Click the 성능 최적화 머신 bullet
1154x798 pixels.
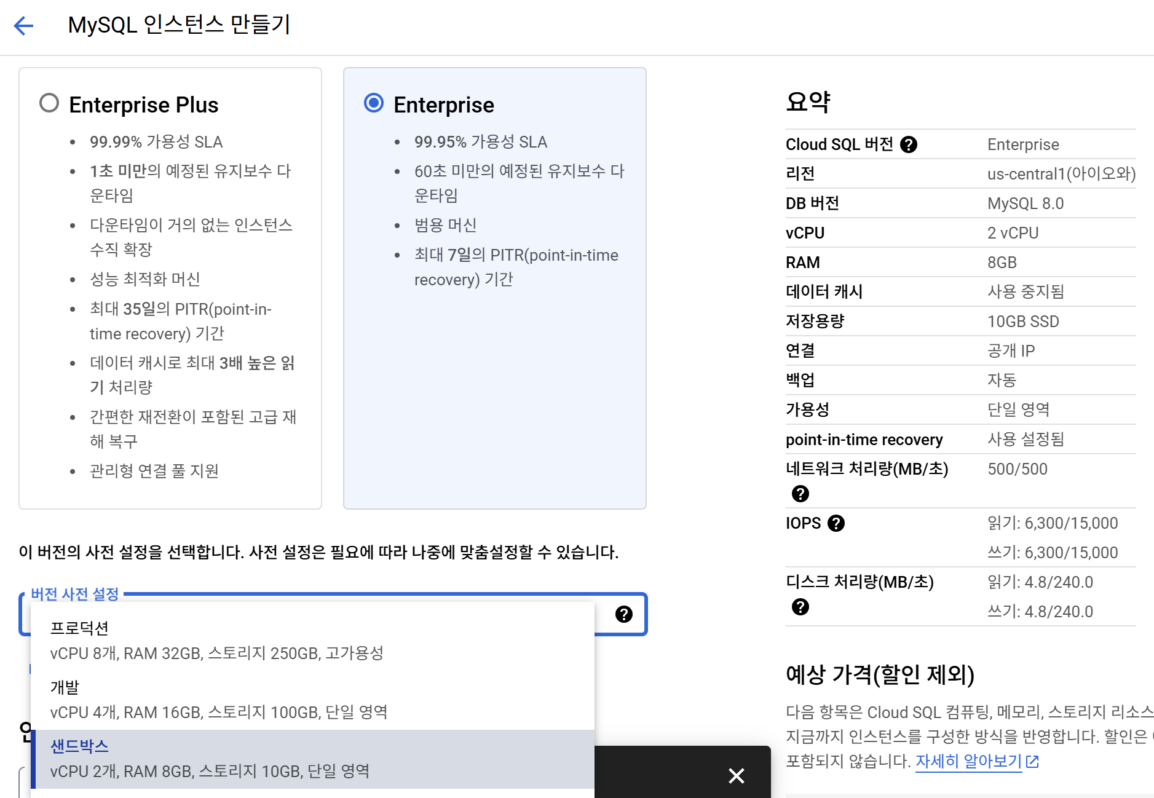(x=145, y=279)
